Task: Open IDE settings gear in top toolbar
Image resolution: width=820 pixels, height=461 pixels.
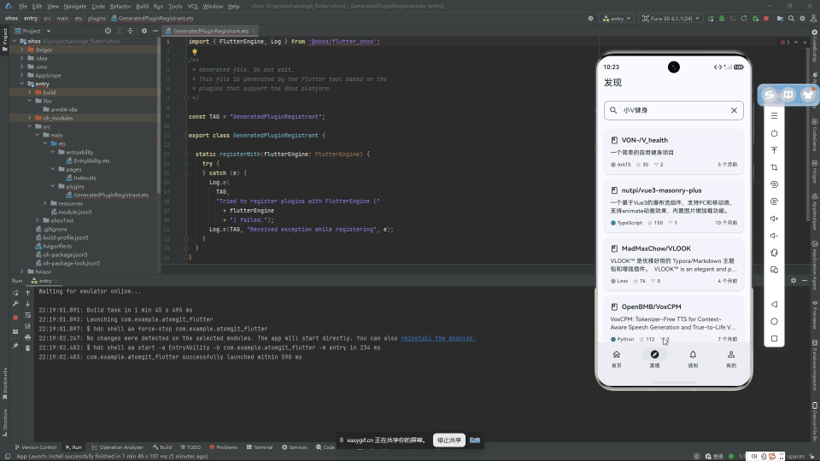Action: [802, 18]
